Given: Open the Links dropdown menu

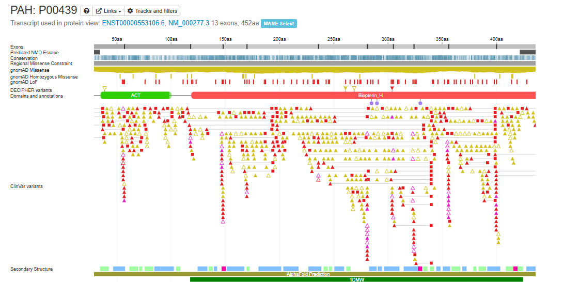Looking at the screenshot, I should [108, 11].
